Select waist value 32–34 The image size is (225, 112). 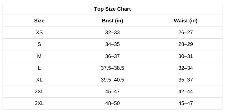(x=186, y=68)
